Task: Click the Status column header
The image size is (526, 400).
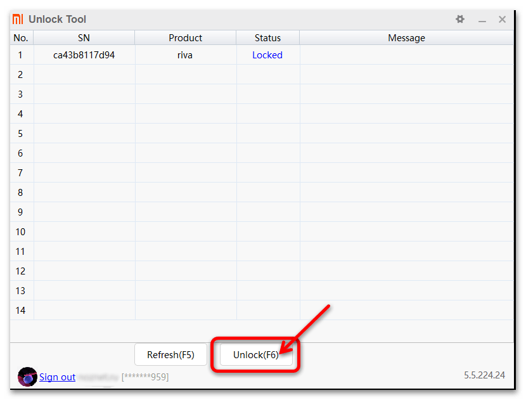Action: point(267,38)
